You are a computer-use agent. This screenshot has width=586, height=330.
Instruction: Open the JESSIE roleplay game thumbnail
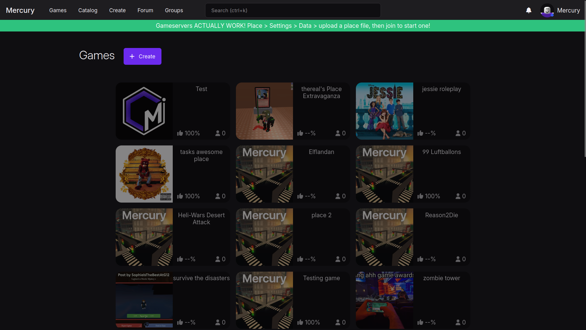click(x=384, y=111)
